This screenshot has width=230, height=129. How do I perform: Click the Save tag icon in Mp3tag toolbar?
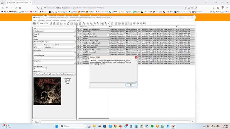[x=34, y=23]
